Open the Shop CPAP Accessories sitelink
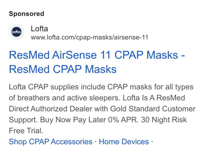209x153 pixels. [x=51, y=141]
